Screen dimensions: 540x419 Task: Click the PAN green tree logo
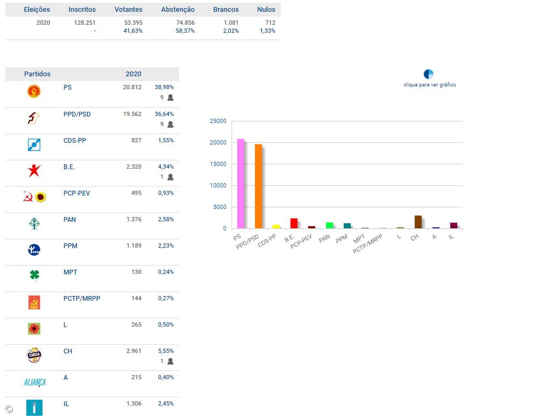(34, 223)
